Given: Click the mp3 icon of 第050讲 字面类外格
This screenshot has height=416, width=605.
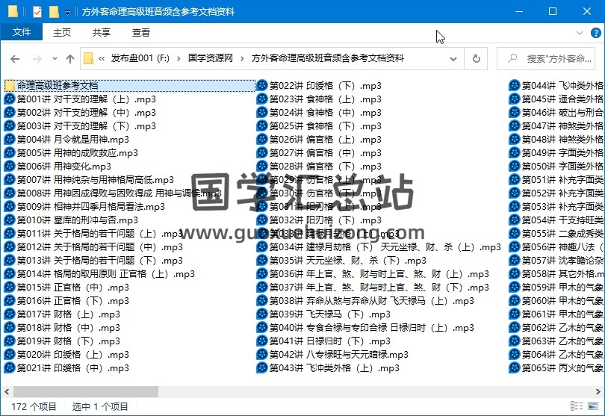Looking at the screenshot, I should (x=515, y=167).
